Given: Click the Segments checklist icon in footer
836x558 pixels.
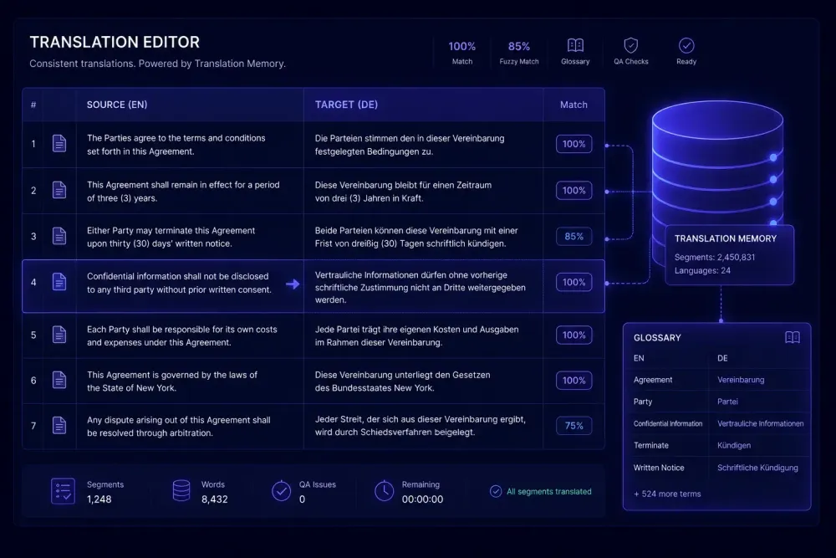Looking at the screenshot, I should coord(63,491).
